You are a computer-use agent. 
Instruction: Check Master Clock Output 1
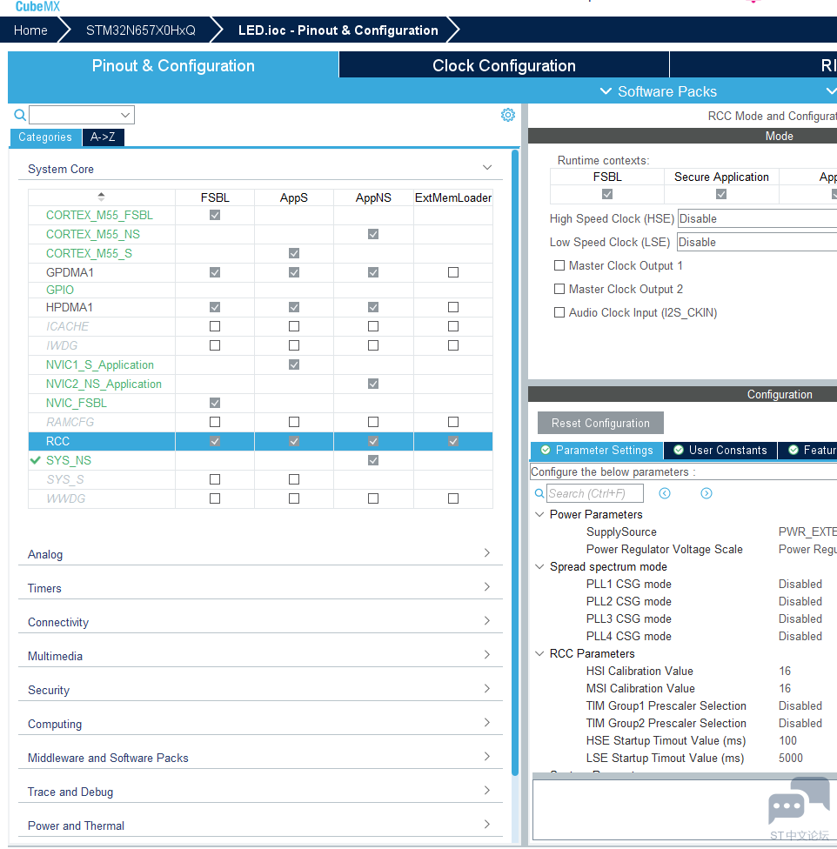(559, 265)
